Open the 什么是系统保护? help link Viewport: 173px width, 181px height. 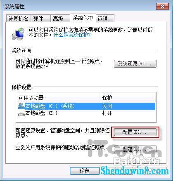pos(72,35)
